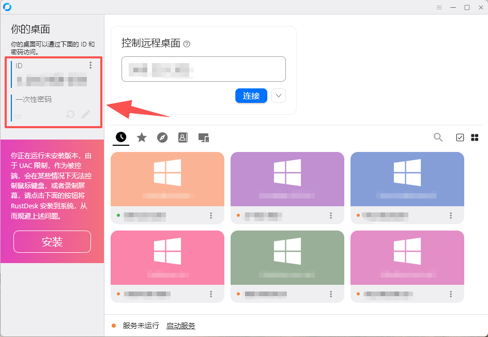Open the purple peer card thumbnail

(287, 179)
